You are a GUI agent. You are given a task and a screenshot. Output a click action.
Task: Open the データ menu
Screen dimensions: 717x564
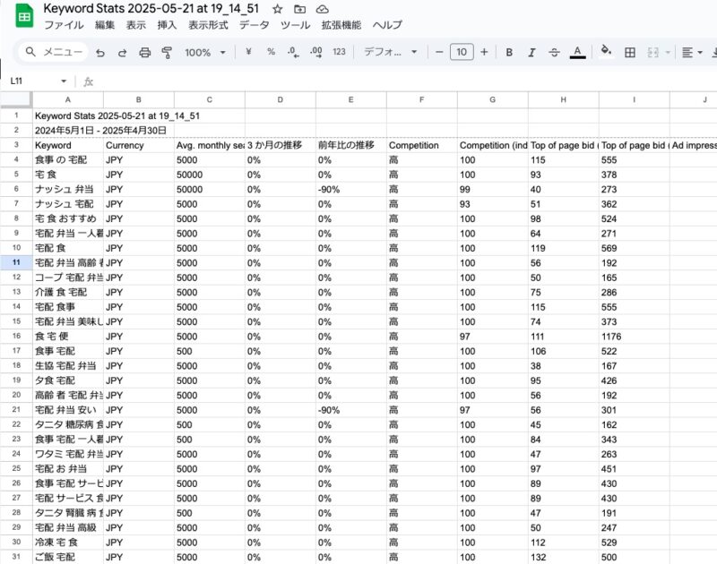point(254,25)
